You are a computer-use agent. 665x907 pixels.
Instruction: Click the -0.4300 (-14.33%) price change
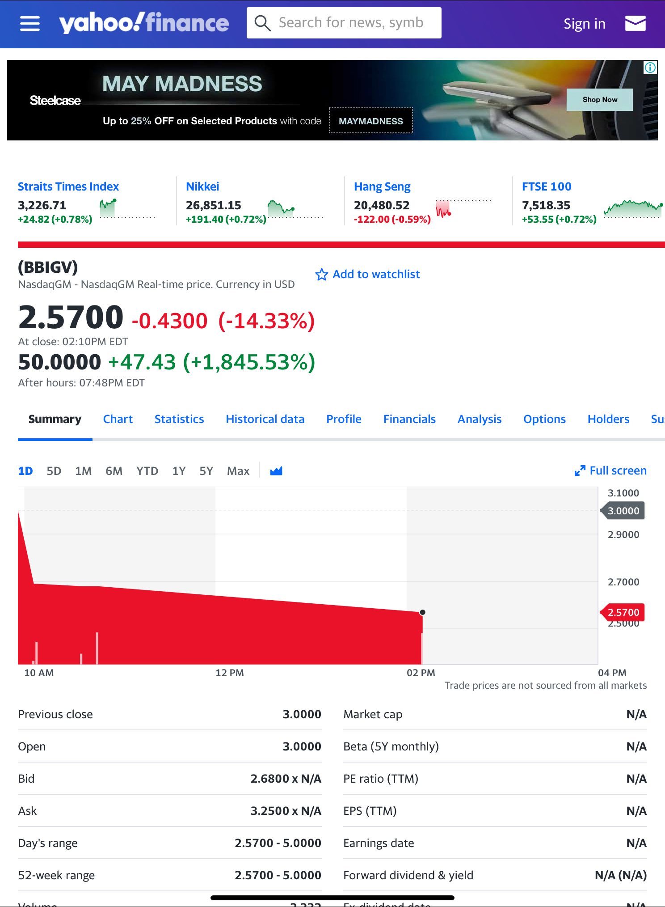tap(223, 321)
